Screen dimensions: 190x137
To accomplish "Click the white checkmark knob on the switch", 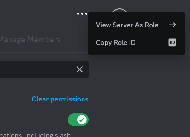I will coord(82,120).
